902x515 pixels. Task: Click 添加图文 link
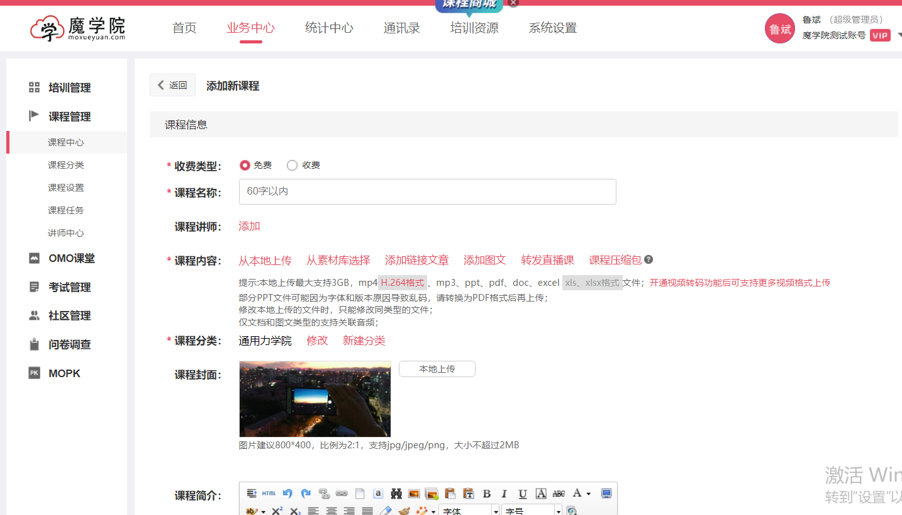pos(485,260)
